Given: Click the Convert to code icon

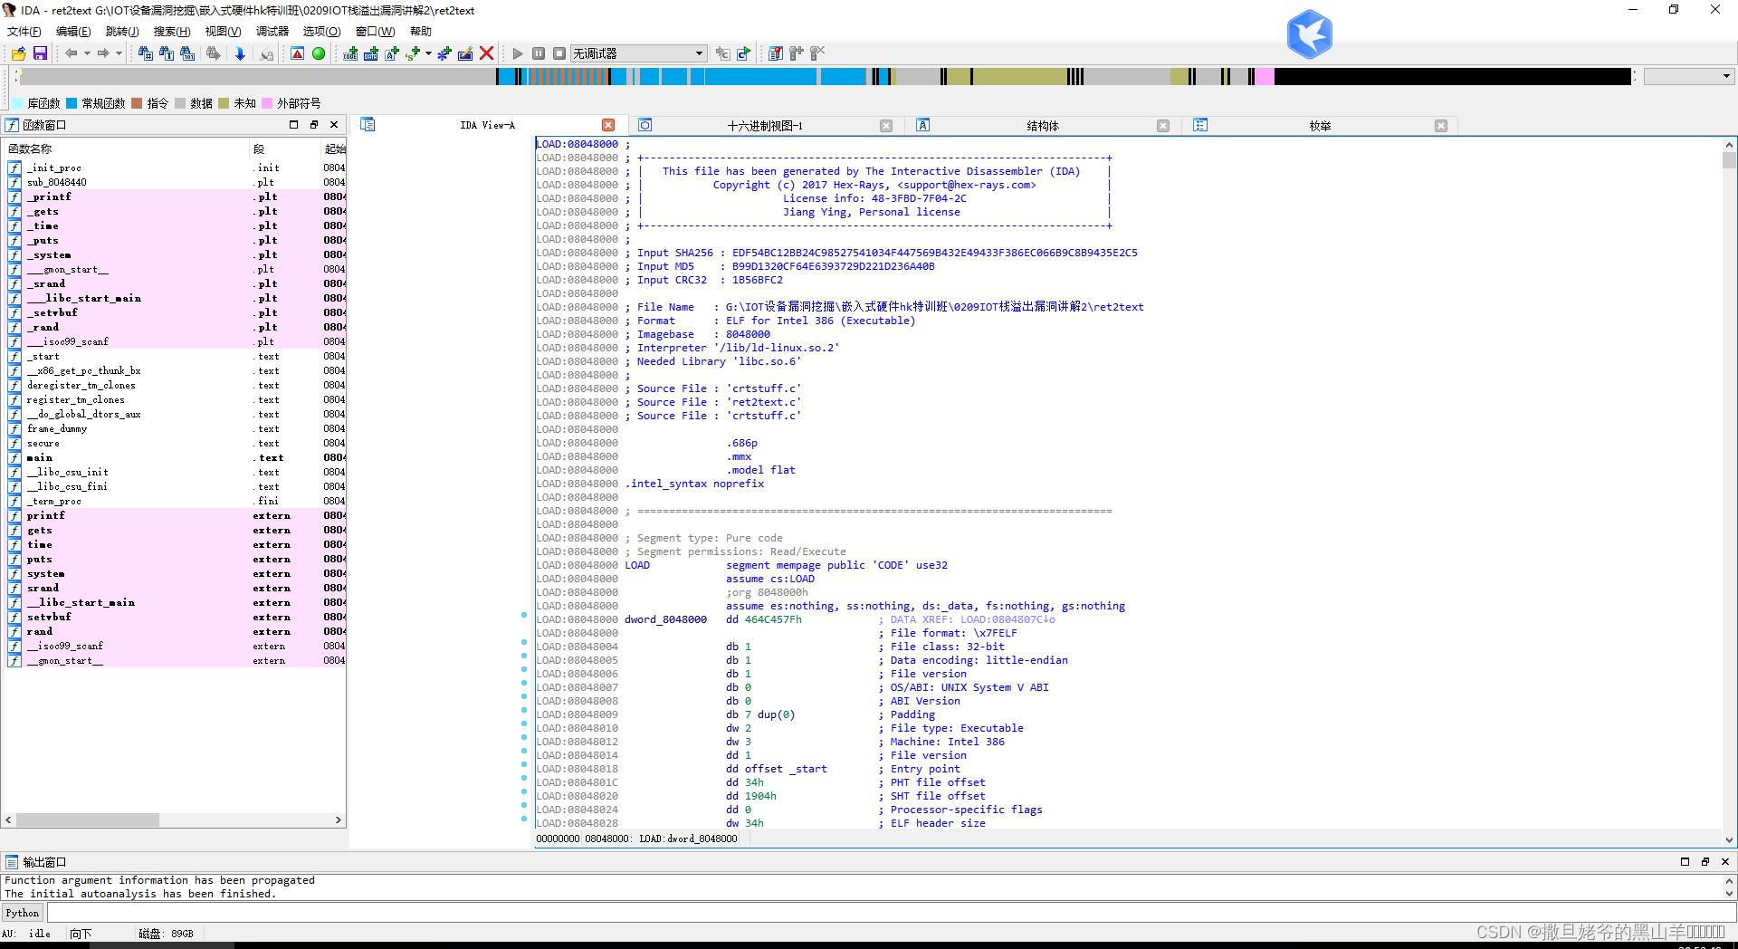Looking at the screenshot, I should pos(350,53).
